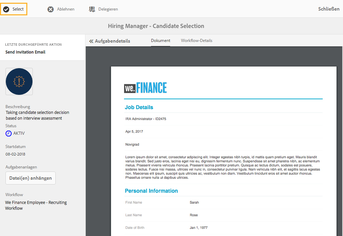This screenshot has height=236, width=343.
Task: Click the AKTIV status clock icon
Action: (x=9, y=133)
